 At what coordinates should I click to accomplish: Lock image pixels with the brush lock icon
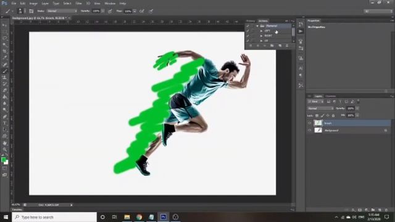pyautogui.click(x=322, y=115)
